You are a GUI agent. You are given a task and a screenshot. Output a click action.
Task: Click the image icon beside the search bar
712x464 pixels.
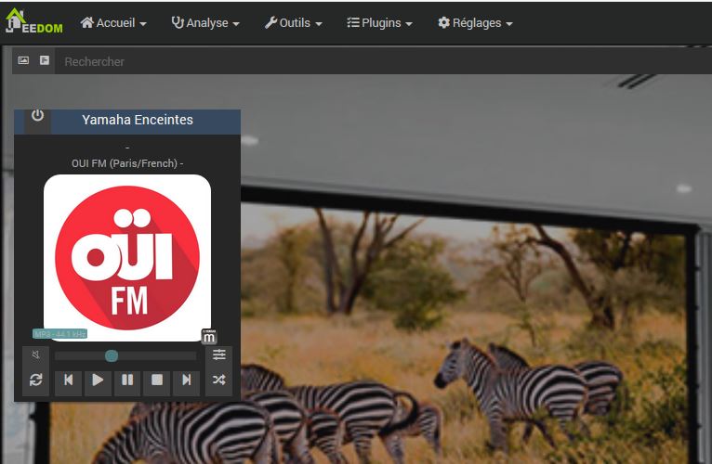23,60
